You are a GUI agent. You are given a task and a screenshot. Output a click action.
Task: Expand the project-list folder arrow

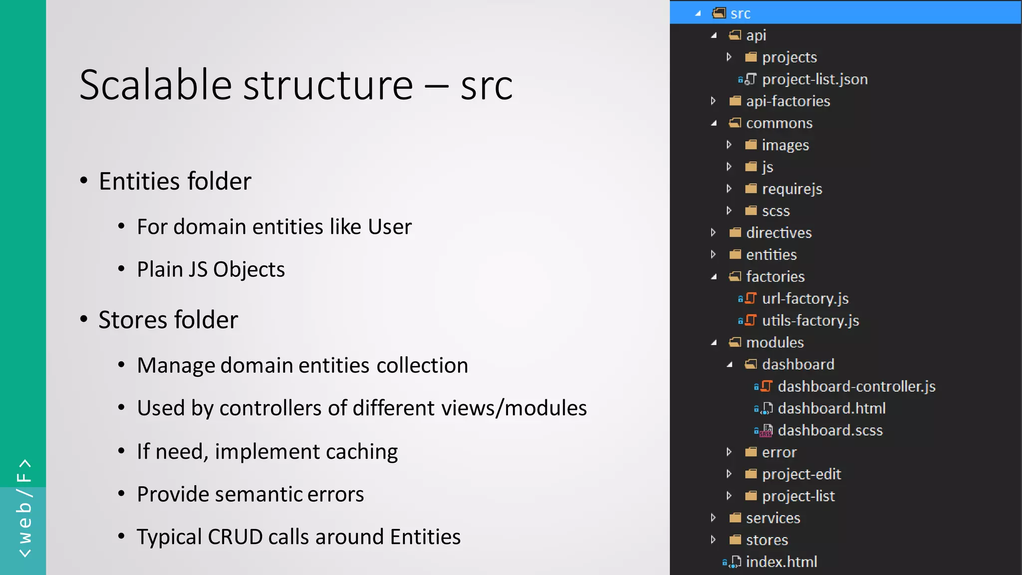729,496
